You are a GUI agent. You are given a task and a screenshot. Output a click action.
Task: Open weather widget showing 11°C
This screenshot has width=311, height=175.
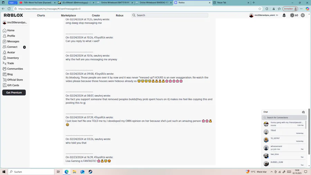click(x=256, y=172)
